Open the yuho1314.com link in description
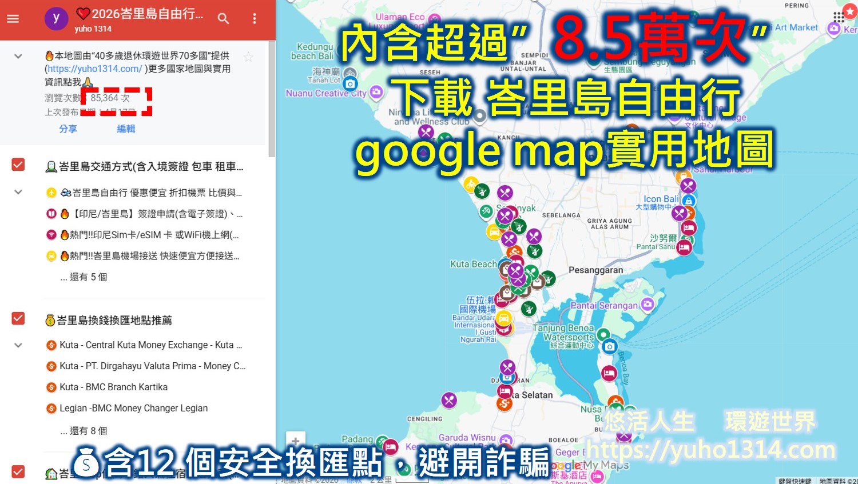Image resolution: width=858 pixels, height=484 pixels. 94,69
